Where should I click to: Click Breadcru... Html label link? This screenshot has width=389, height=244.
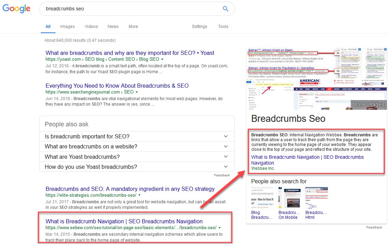(316, 215)
